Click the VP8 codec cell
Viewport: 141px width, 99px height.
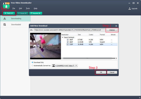tap(90, 42)
